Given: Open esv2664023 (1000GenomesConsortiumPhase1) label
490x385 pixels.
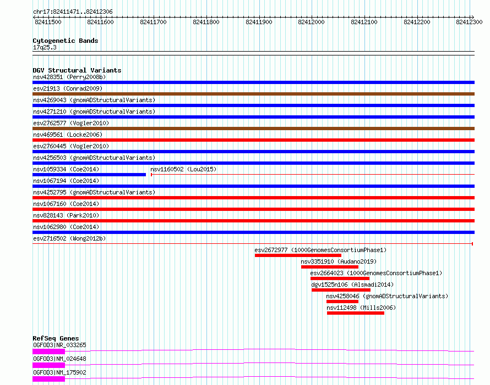Looking at the screenshot, I should click(x=376, y=273).
